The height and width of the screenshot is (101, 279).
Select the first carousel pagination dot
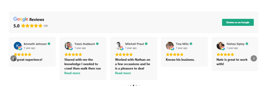click(128, 85)
